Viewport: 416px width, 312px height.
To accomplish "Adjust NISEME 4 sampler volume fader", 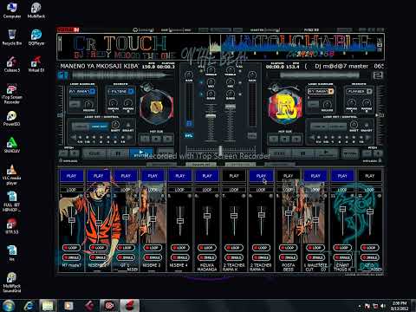I will [180, 221].
